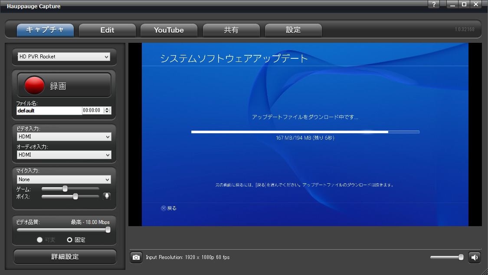Viewport: 488px width, 275px height.
Task: Go to the 共有 tab
Action: [x=231, y=30]
